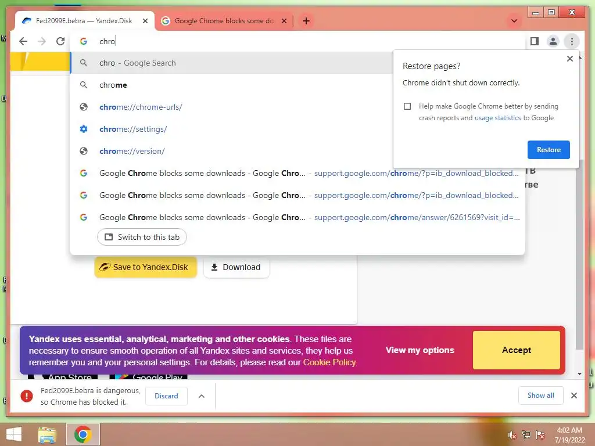The width and height of the screenshot is (595, 446).
Task: Click 'Switch to this tab' button
Action: [x=142, y=237]
